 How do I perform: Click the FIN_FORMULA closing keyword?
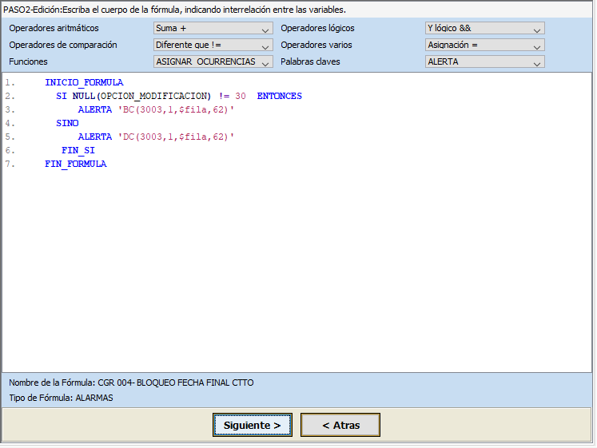pyautogui.click(x=76, y=164)
